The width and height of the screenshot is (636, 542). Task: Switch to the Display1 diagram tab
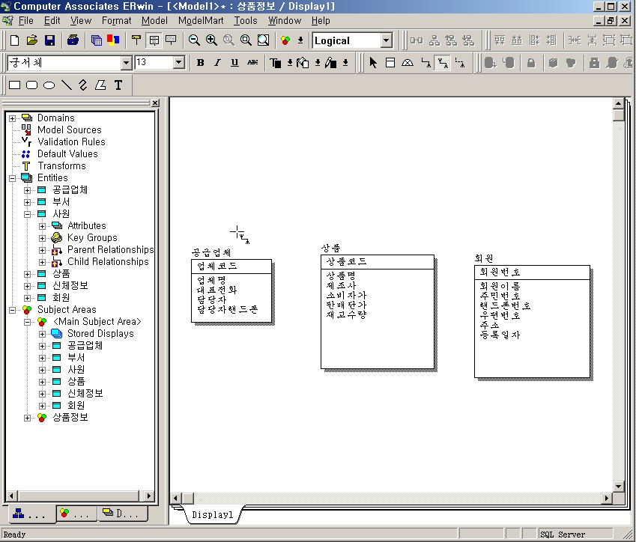213,515
